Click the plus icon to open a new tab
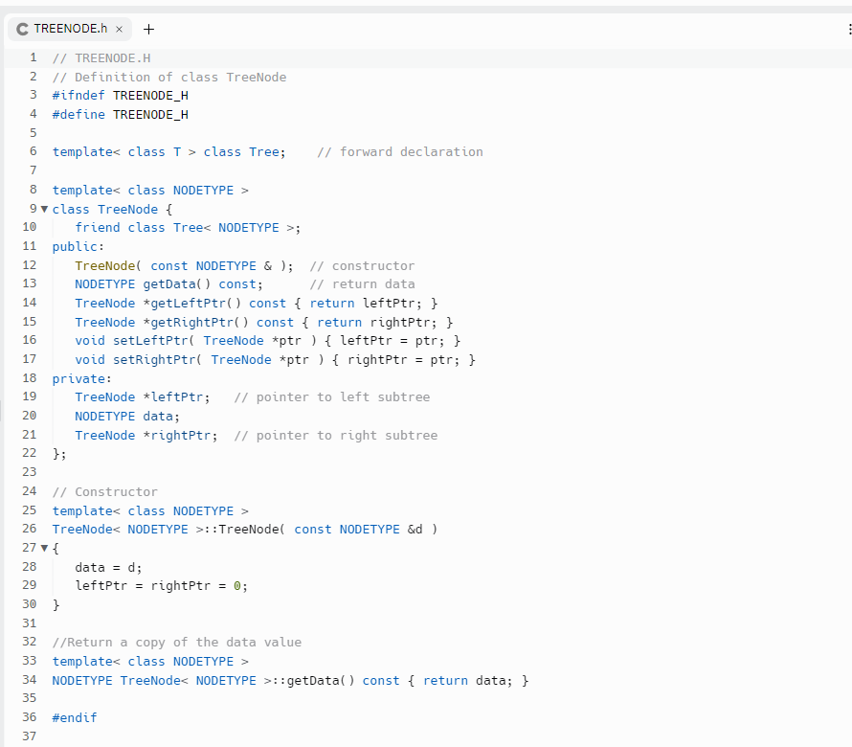 (x=148, y=29)
